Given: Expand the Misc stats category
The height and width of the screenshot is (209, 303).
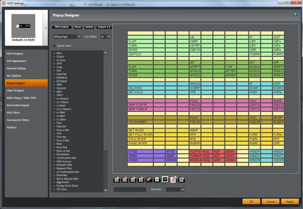Looking at the screenshot, I should click(x=54, y=53).
